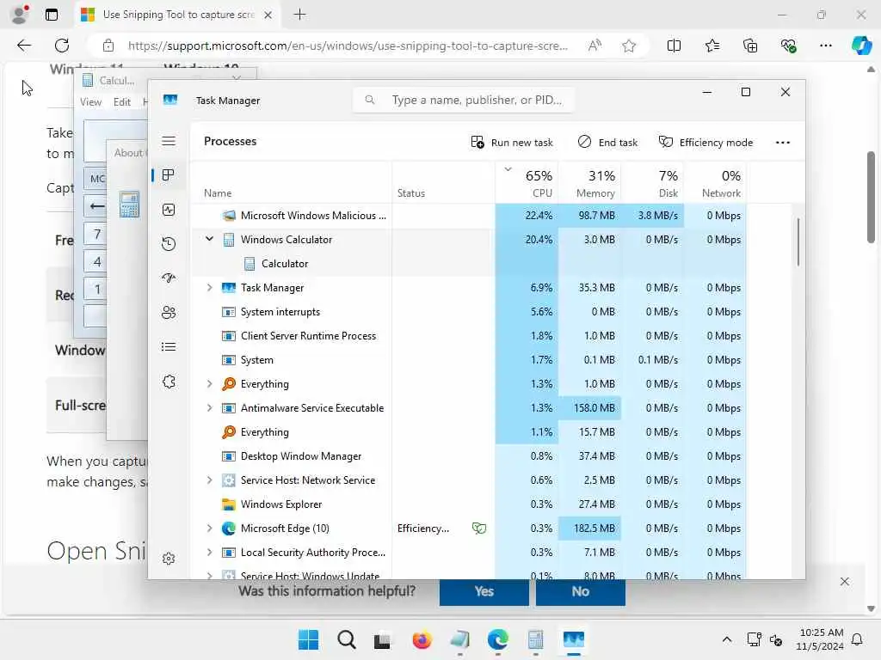Open Windows Start menu

308,639
